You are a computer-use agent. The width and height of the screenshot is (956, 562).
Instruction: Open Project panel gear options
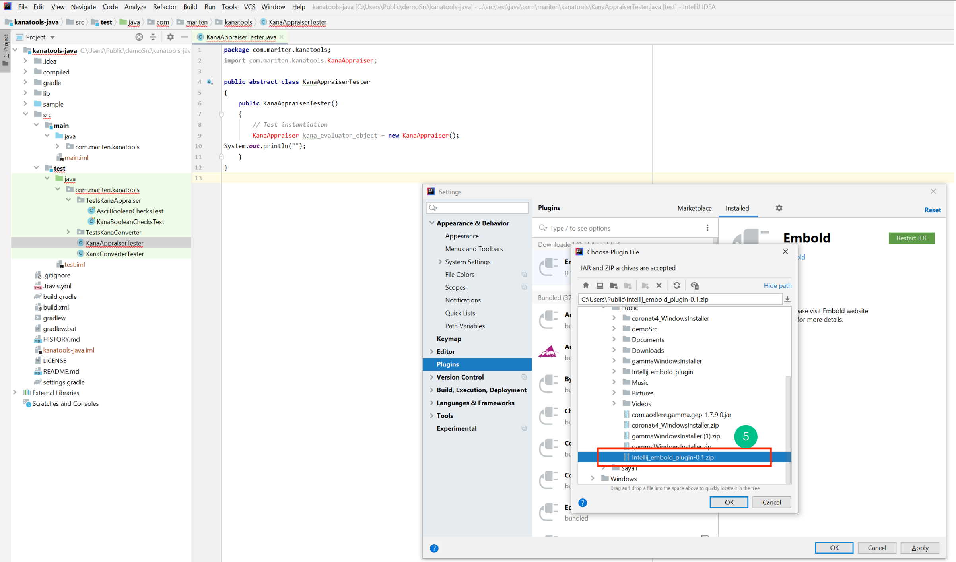point(171,37)
